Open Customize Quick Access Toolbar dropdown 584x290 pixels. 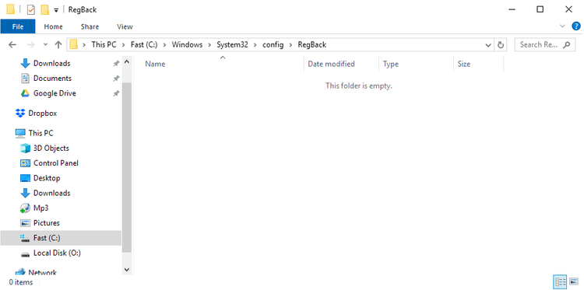click(56, 10)
